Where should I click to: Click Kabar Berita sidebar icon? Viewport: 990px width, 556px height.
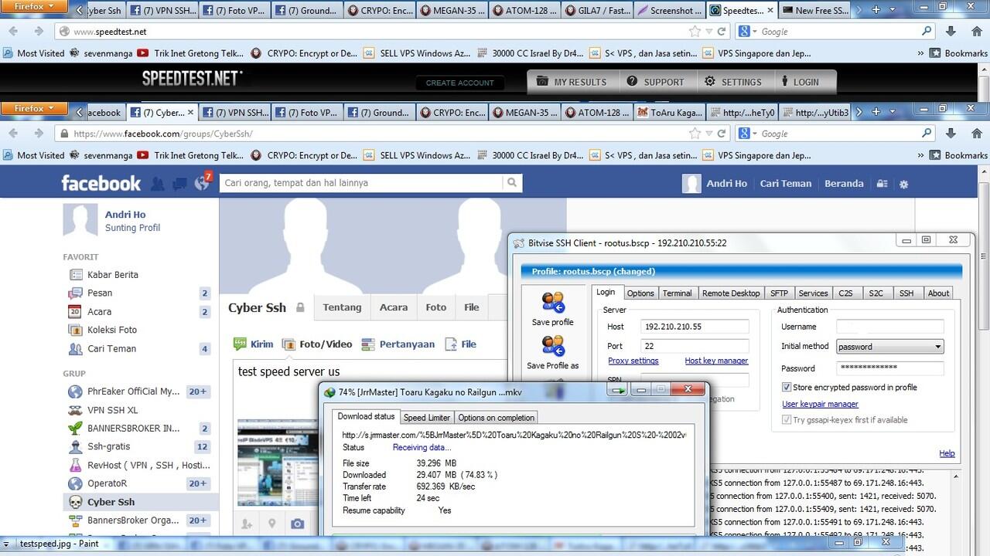76,275
